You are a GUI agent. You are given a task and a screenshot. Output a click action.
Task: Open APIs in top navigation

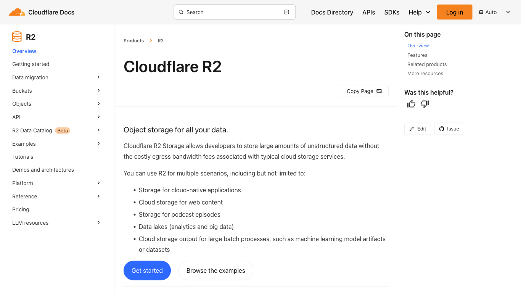369,12
